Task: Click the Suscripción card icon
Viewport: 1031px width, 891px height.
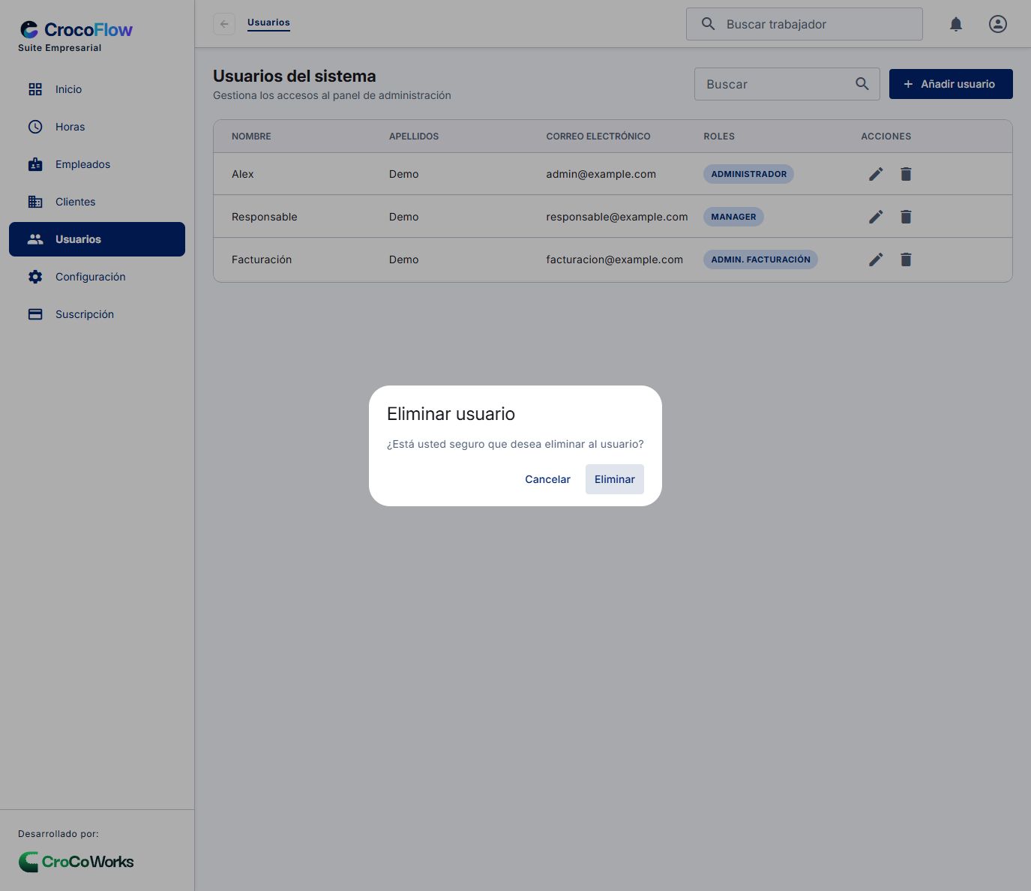Action: 35,314
